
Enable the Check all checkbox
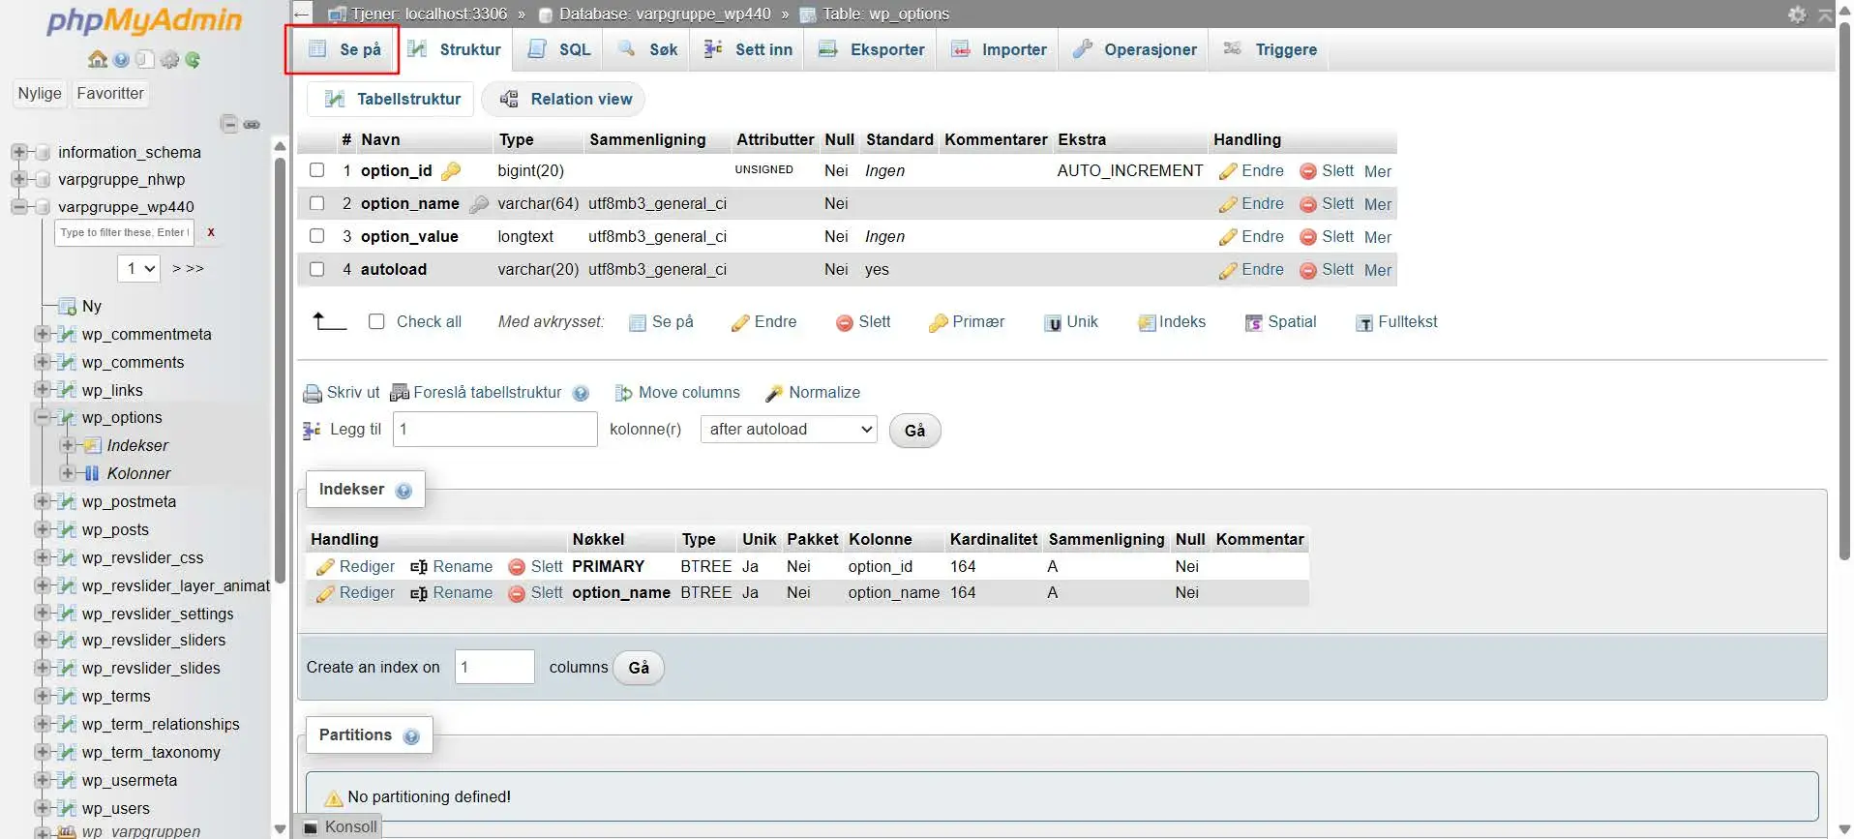coord(376,321)
